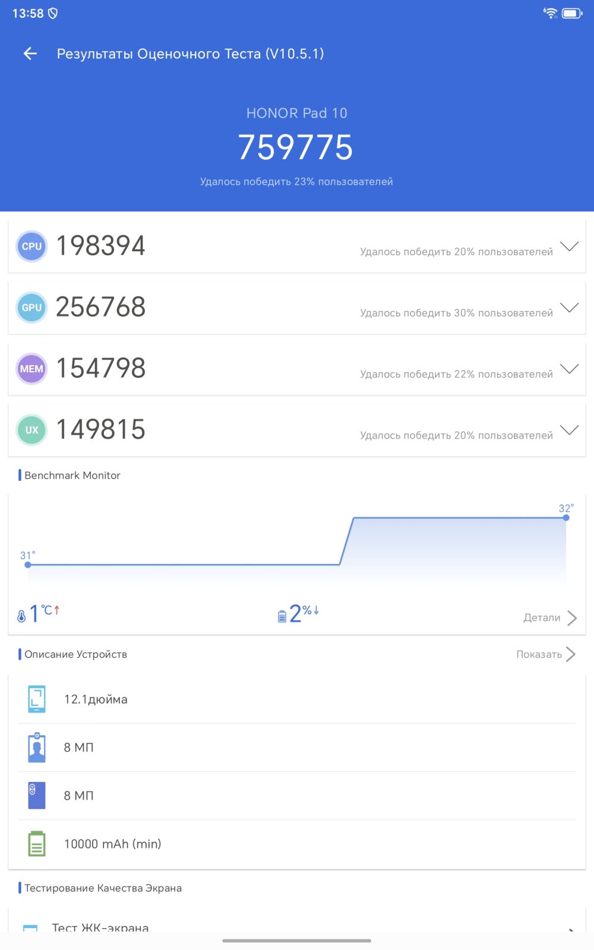
Task: Tap MEM score value 154798
Action: tap(101, 368)
